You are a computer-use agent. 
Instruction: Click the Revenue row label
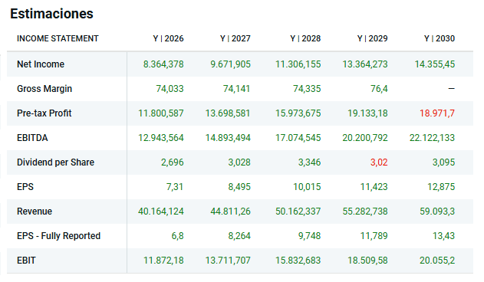pos(35,211)
